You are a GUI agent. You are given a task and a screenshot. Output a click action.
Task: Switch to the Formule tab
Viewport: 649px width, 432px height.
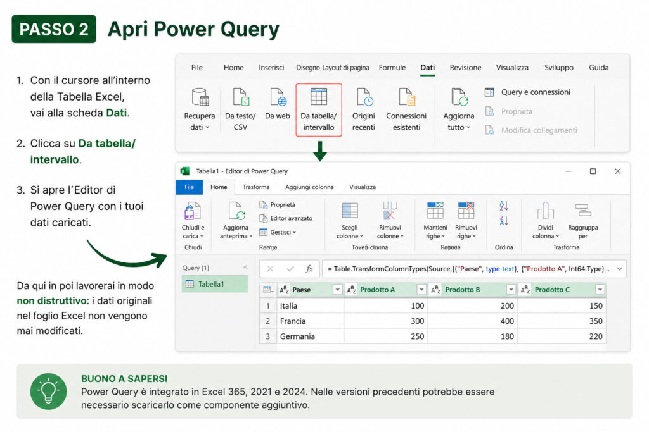tap(392, 68)
